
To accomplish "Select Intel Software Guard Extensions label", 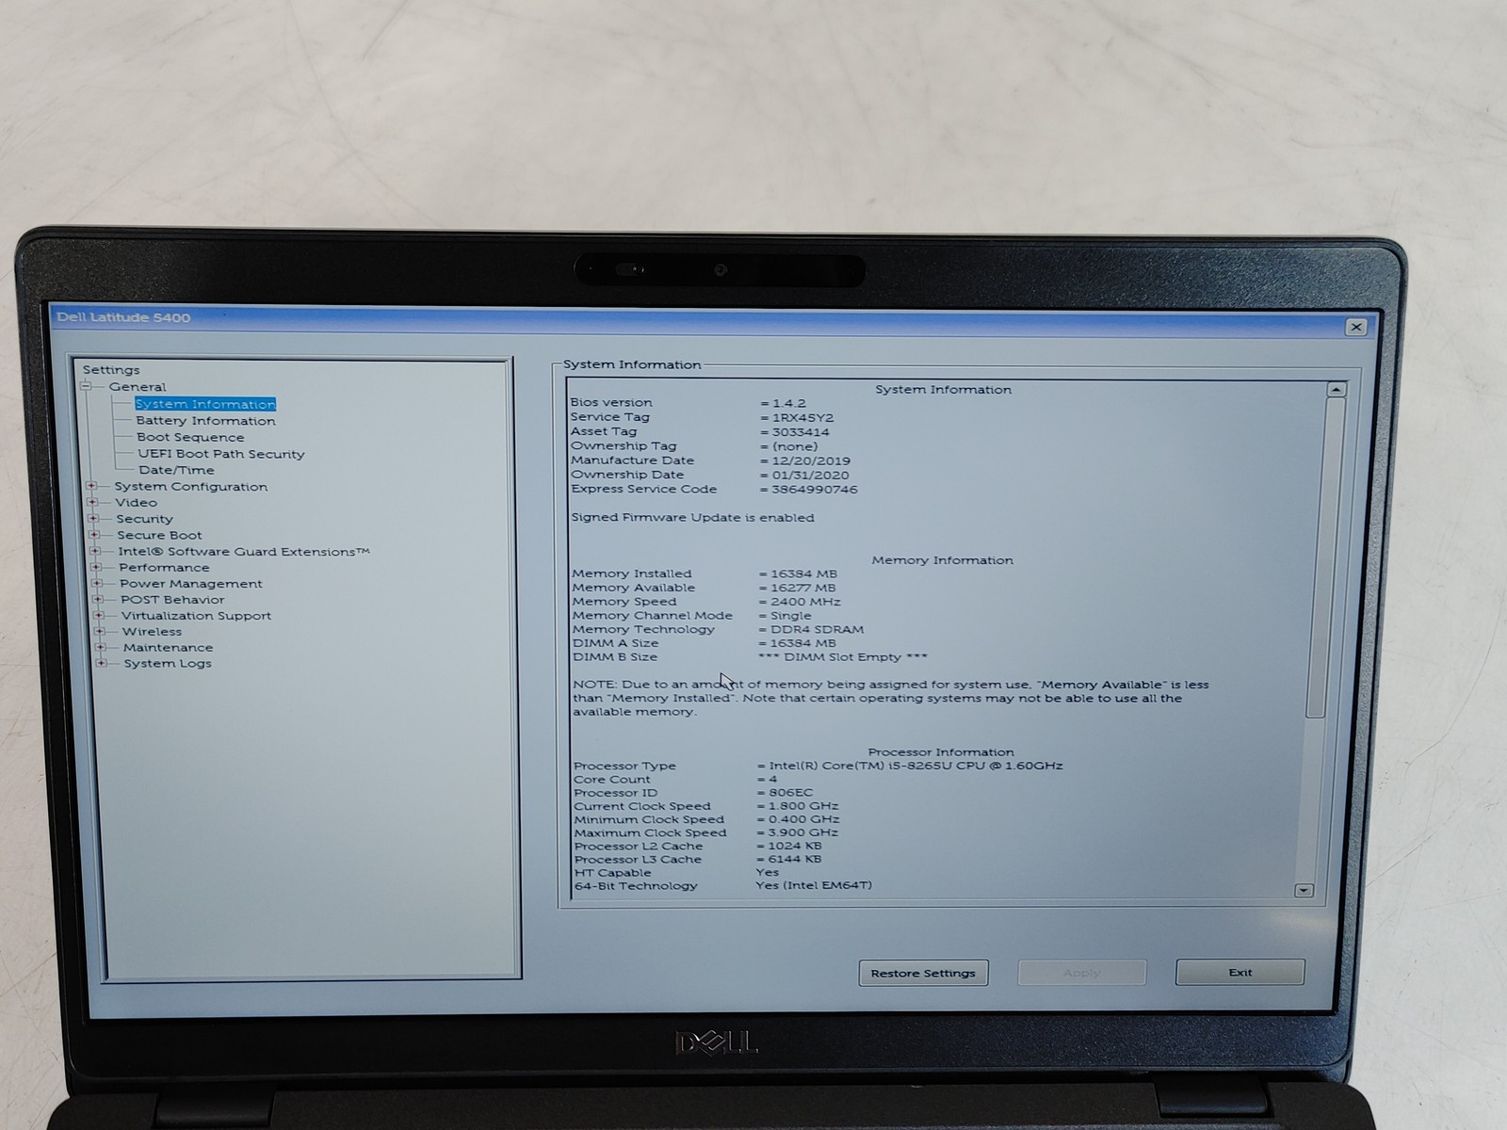I will tap(244, 552).
